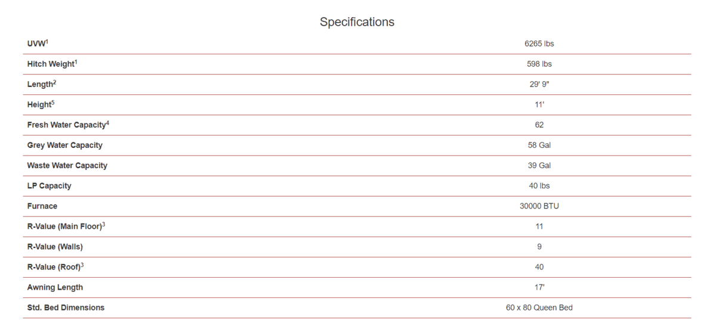
Task: Click the 598 lbs hitch value
Action: [x=539, y=64]
